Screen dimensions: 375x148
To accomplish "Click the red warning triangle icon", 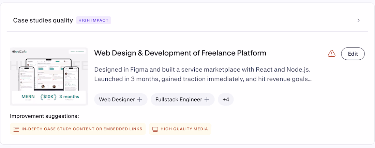I will pyautogui.click(x=331, y=54).
